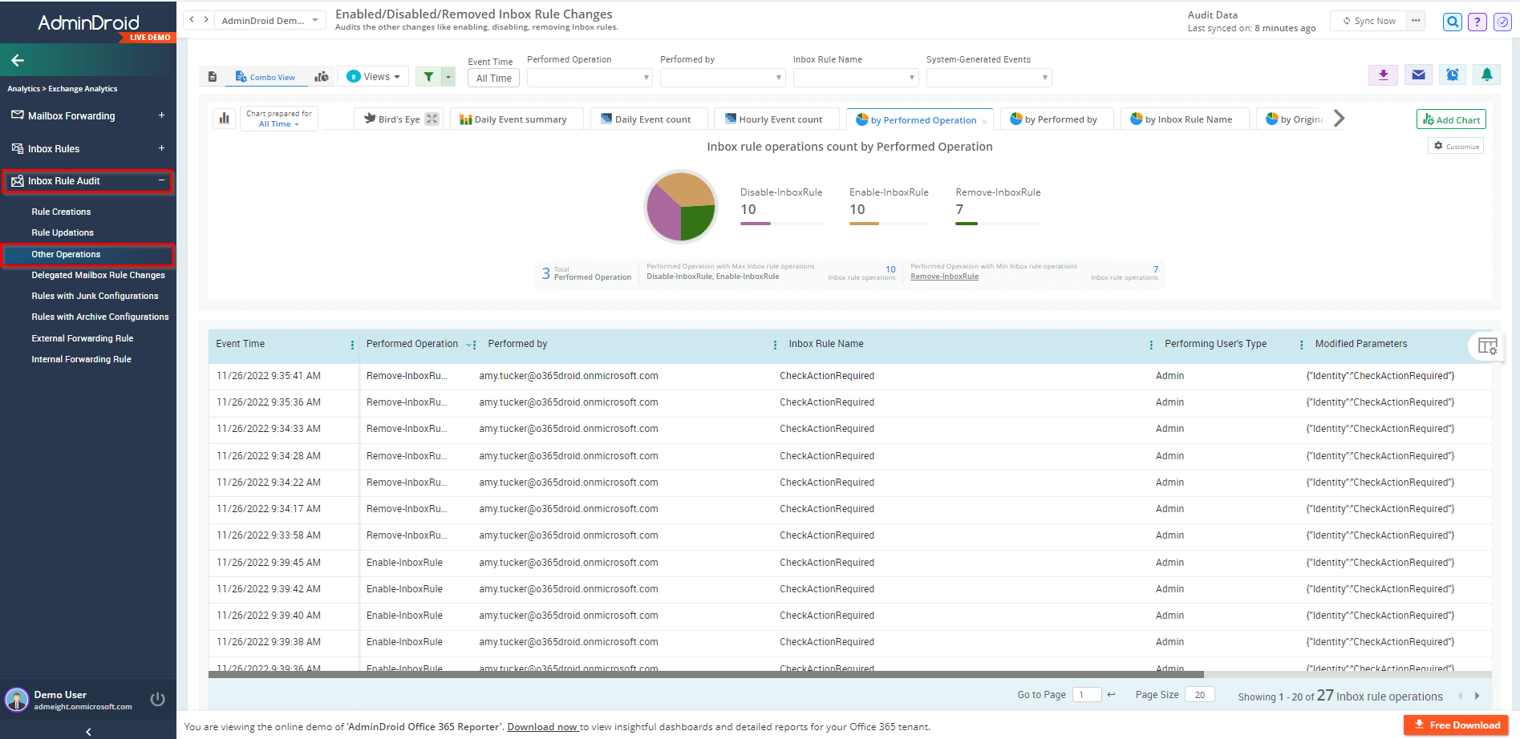Switch to report-only document view

click(x=213, y=77)
